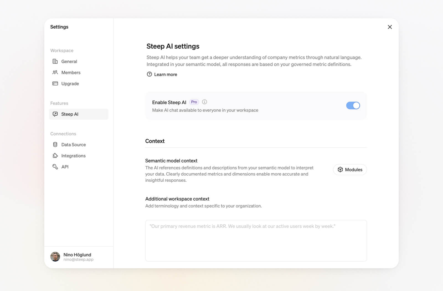Click the Pro badge label
The height and width of the screenshot is (291, 443).
point(194,102)
